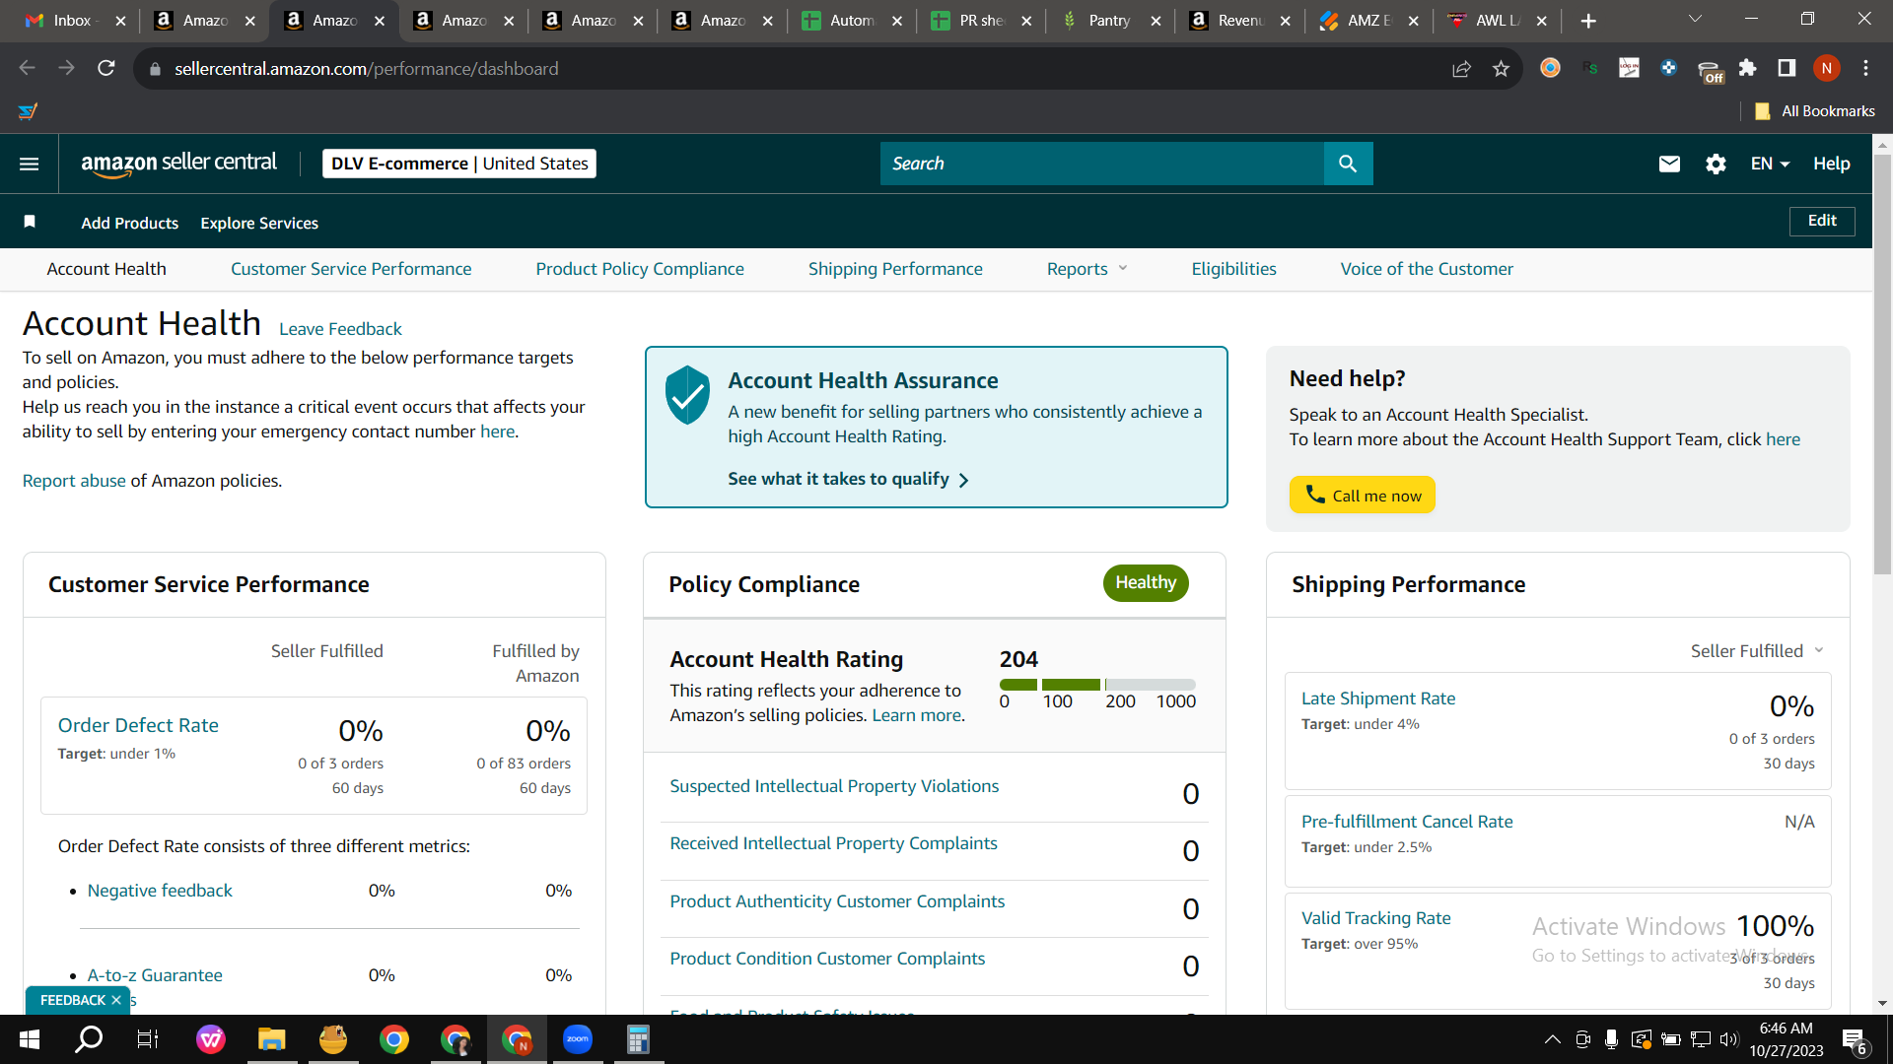Open the browser tab search chevron
Screen dimensions: 1893x1064
(1695, 20)
